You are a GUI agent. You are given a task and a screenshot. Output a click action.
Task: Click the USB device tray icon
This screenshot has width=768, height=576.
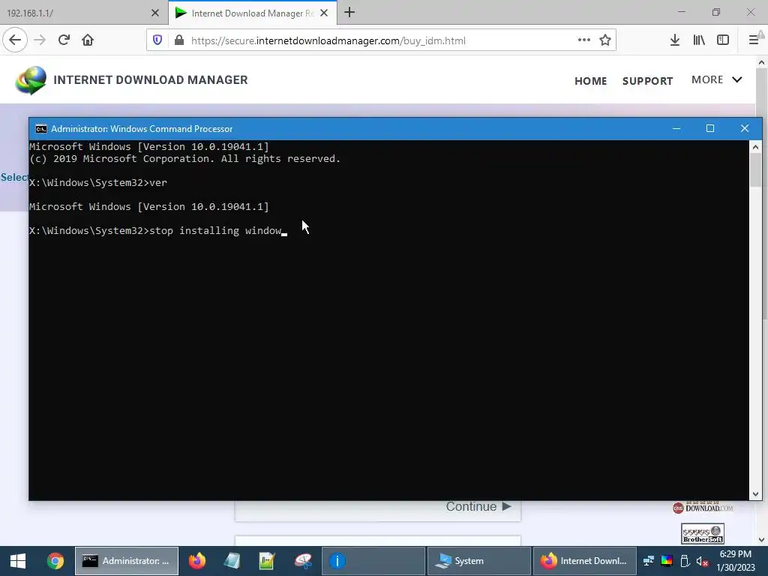(x=685, y=561)
